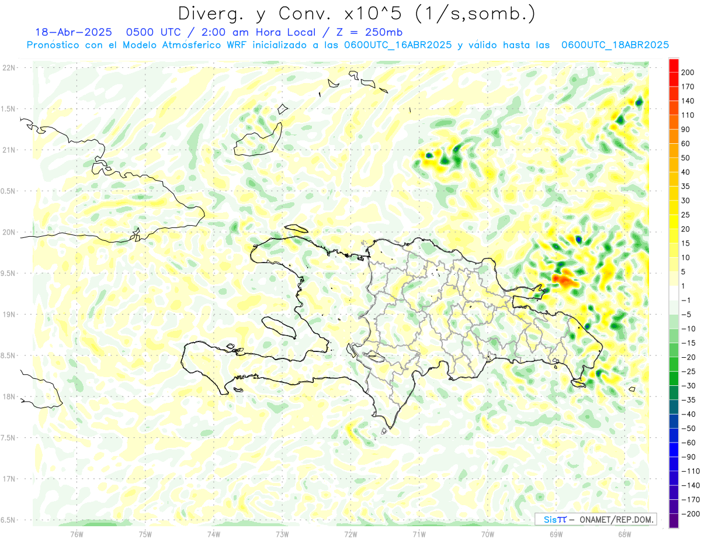Click the initialization stamp '0600UTC_16ABR2025'
Screen dimensions: 701x542
pos(397,45)
